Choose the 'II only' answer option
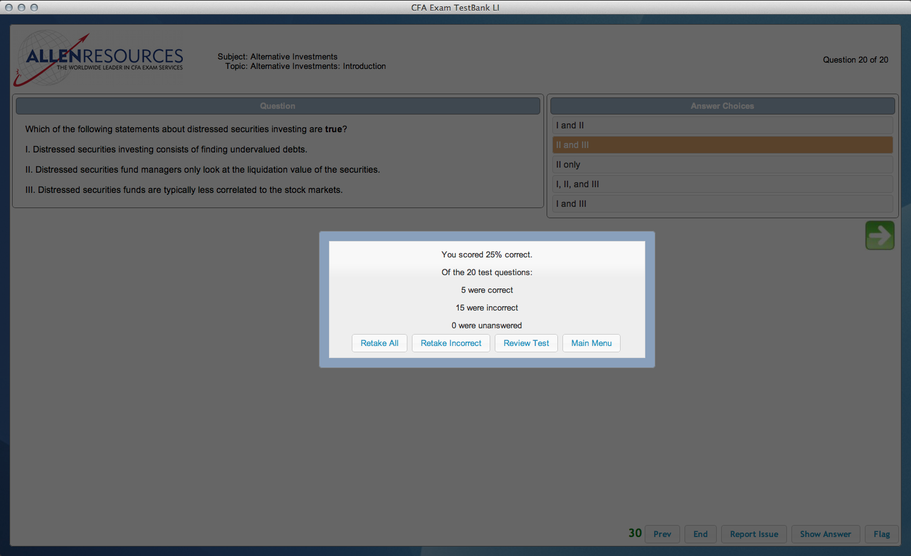 [722, 164]
